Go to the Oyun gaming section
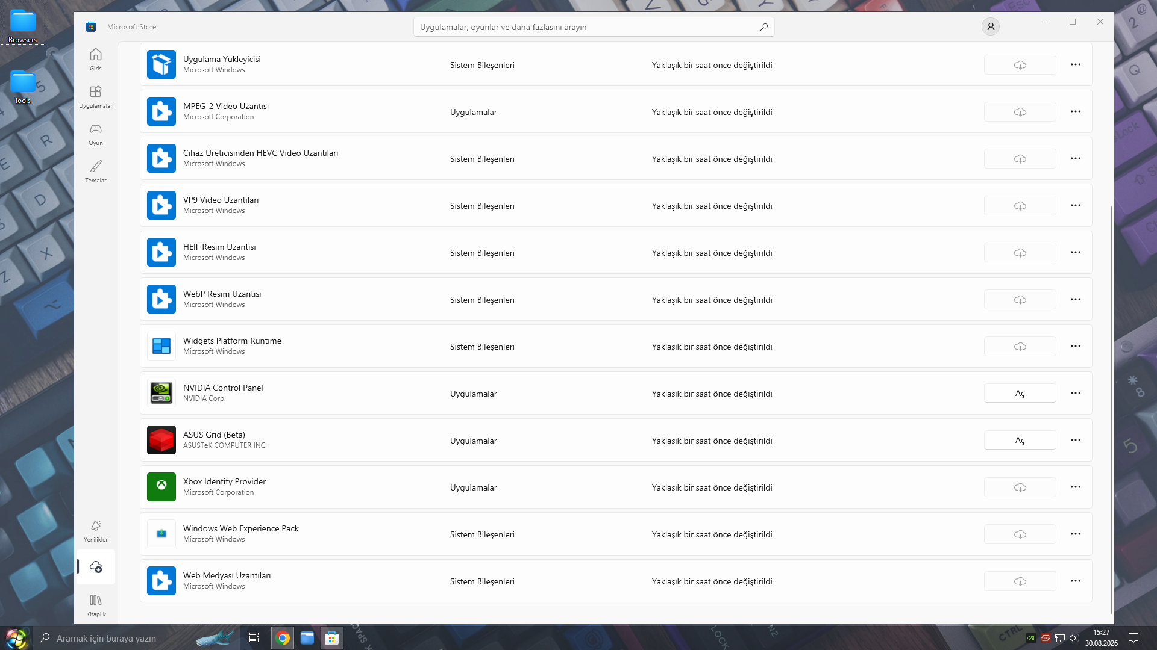Image resolution: width=1157 pixels, height=650 pixels. (96, 134)
